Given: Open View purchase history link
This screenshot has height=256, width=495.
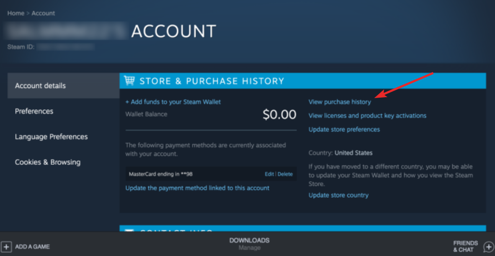Looking at the screenshot, I should tap(340, 102).
